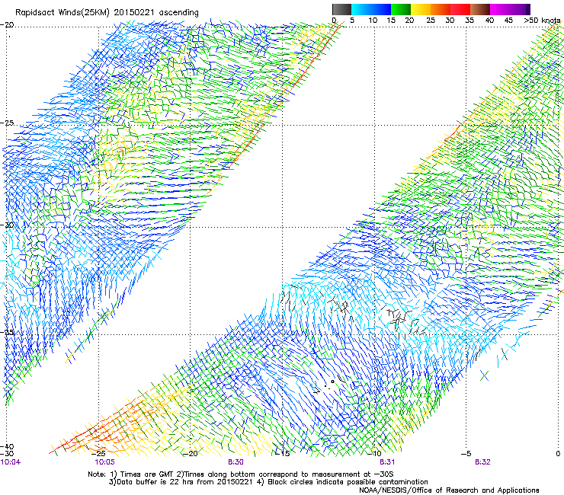Click the yellow 20-25 knots legend swatch
The image size is (564, 495).
coord(421,9)
